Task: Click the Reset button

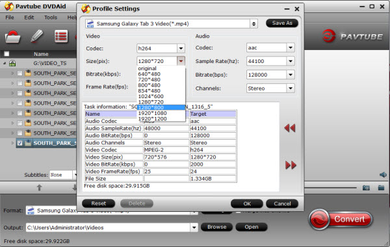Action: (x=99, y=203)
